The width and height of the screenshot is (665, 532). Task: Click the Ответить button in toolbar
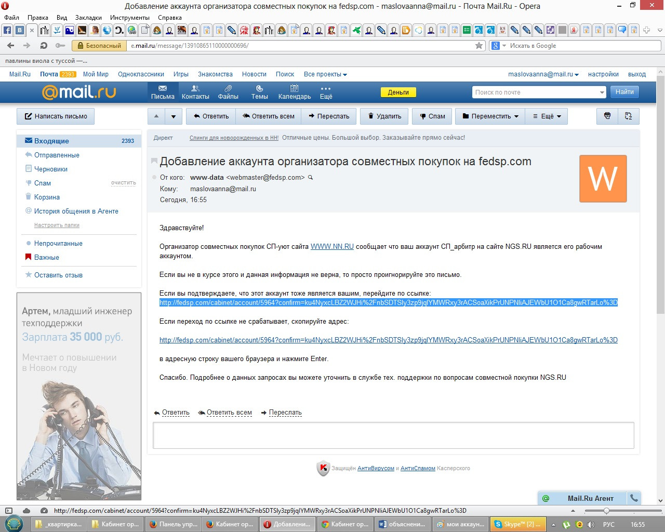click(211, 116)
